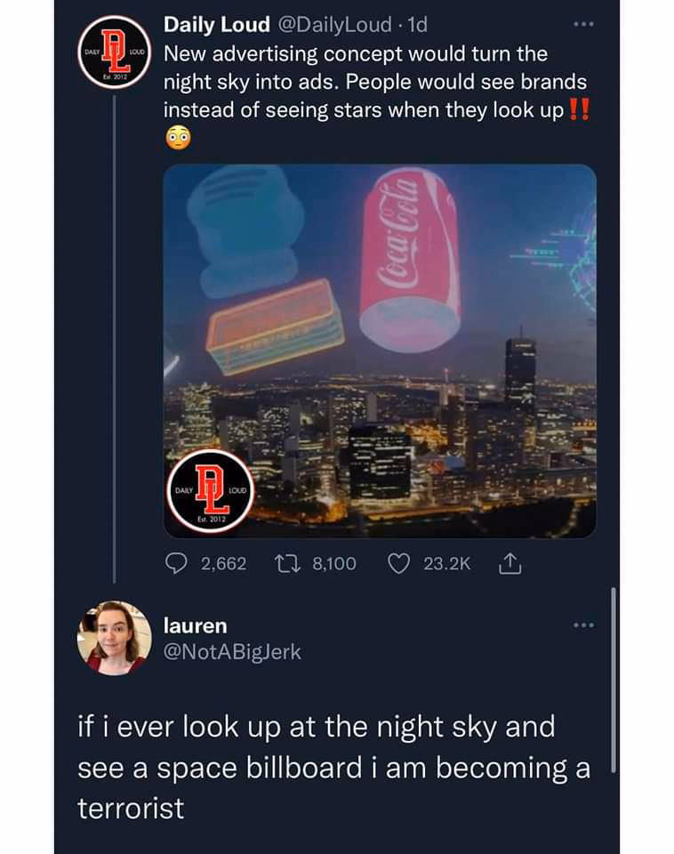View the 8,100 retweets count
This screenshot has width=674, height=854.
[334, 564]
